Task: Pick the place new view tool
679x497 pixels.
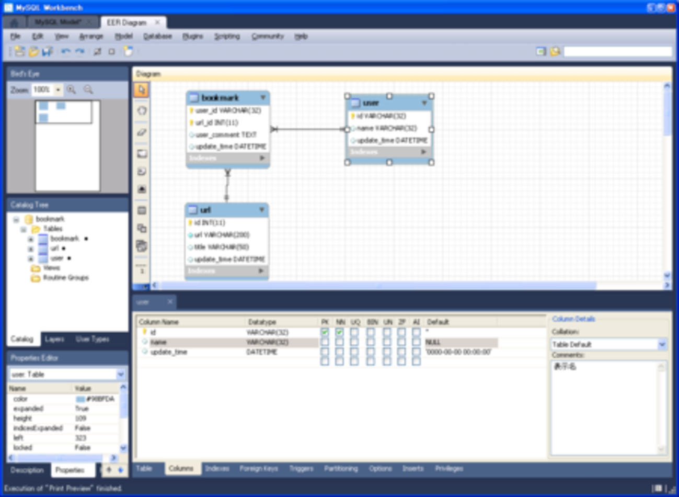Action: (x=142, y=228)
